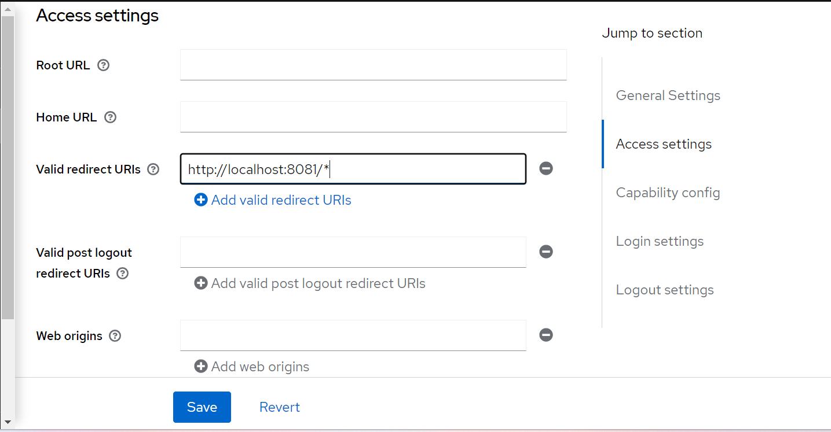The width and height of the screenshot is (831, 432).
Task: Jump to Capability config section
Action: 668,193
